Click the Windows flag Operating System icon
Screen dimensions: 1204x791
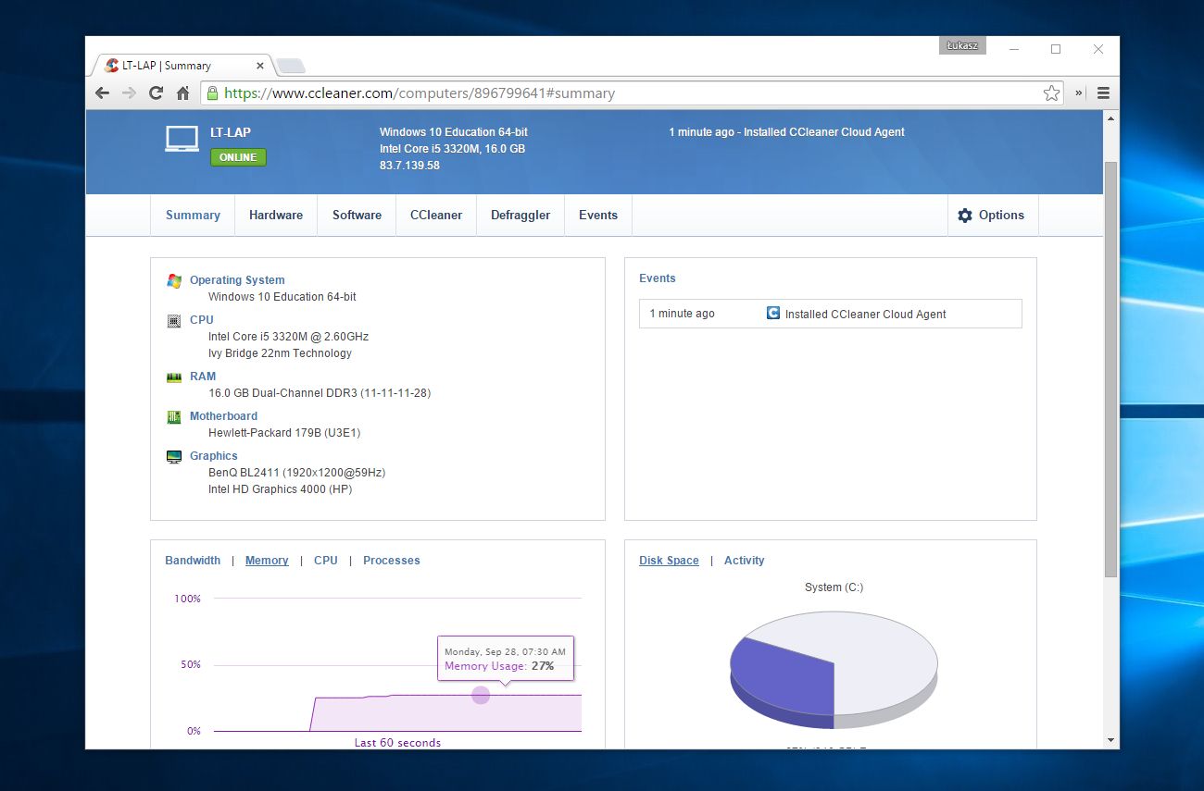pos(174,280)
